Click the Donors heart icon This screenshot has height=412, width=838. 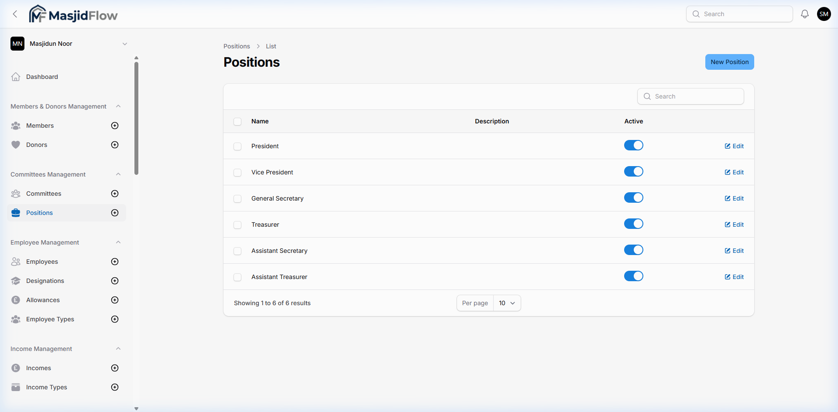point(16,145)
